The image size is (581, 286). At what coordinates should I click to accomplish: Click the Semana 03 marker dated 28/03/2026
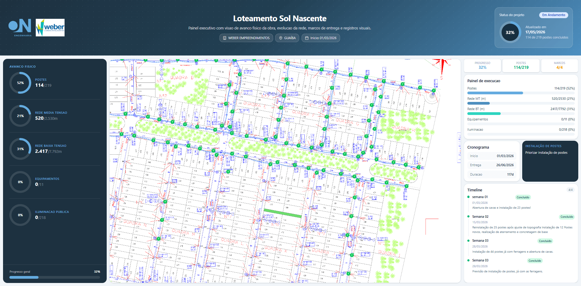(469, 241)
